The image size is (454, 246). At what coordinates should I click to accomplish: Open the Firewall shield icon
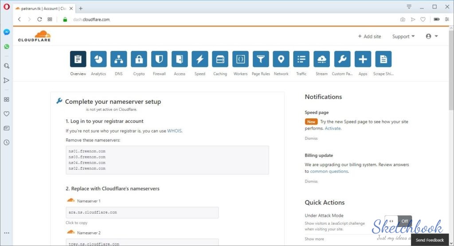coord(159,59)
